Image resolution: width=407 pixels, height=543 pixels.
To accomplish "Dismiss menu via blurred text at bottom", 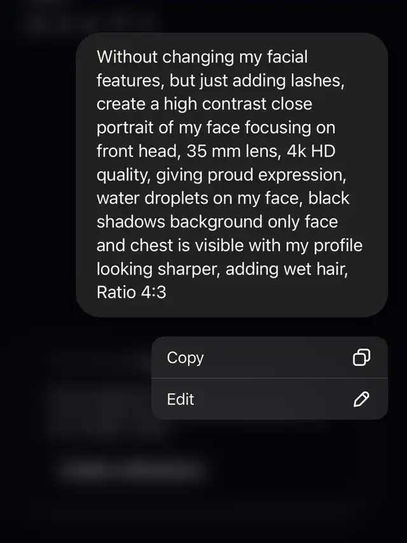I will pyautogui.click(x=132, y=470).
